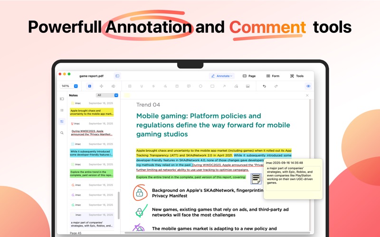Click the green check-marked lock icon
The width and height of the screenshot is (380, 237).
pos(141,211)
